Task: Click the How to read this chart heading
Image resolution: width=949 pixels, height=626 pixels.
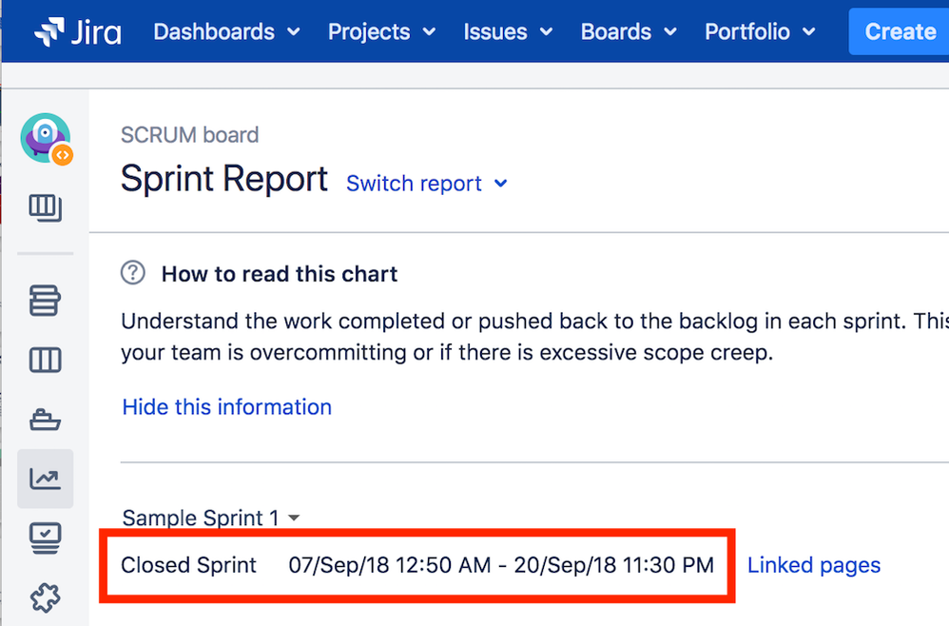Action: pos(279,274)
